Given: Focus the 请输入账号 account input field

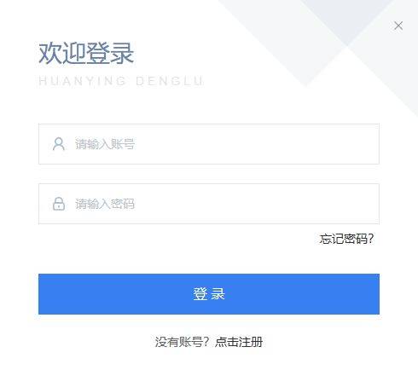Looking at the screenshot, I should pos(209,144).
